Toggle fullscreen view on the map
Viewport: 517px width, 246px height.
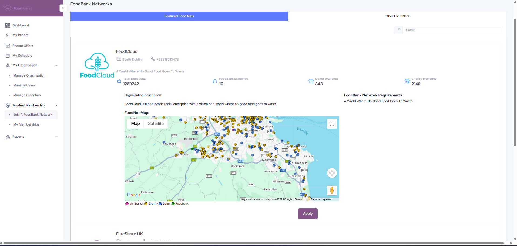(332, 124)
